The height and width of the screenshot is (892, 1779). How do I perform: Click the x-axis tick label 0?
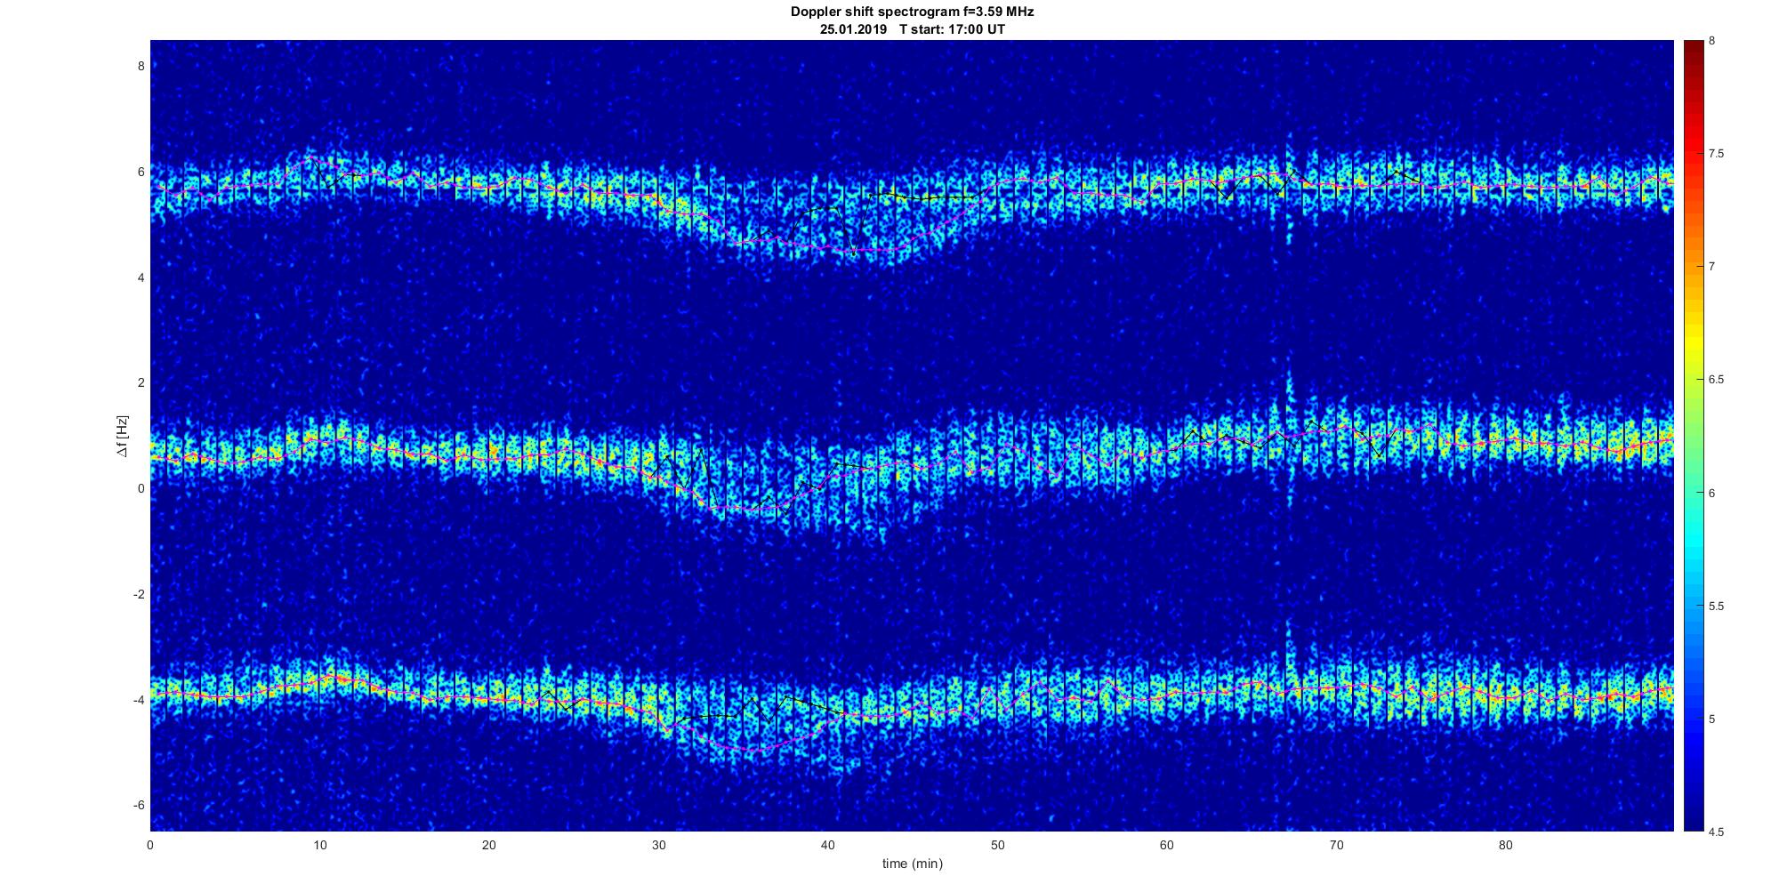(x=150, y=845)
